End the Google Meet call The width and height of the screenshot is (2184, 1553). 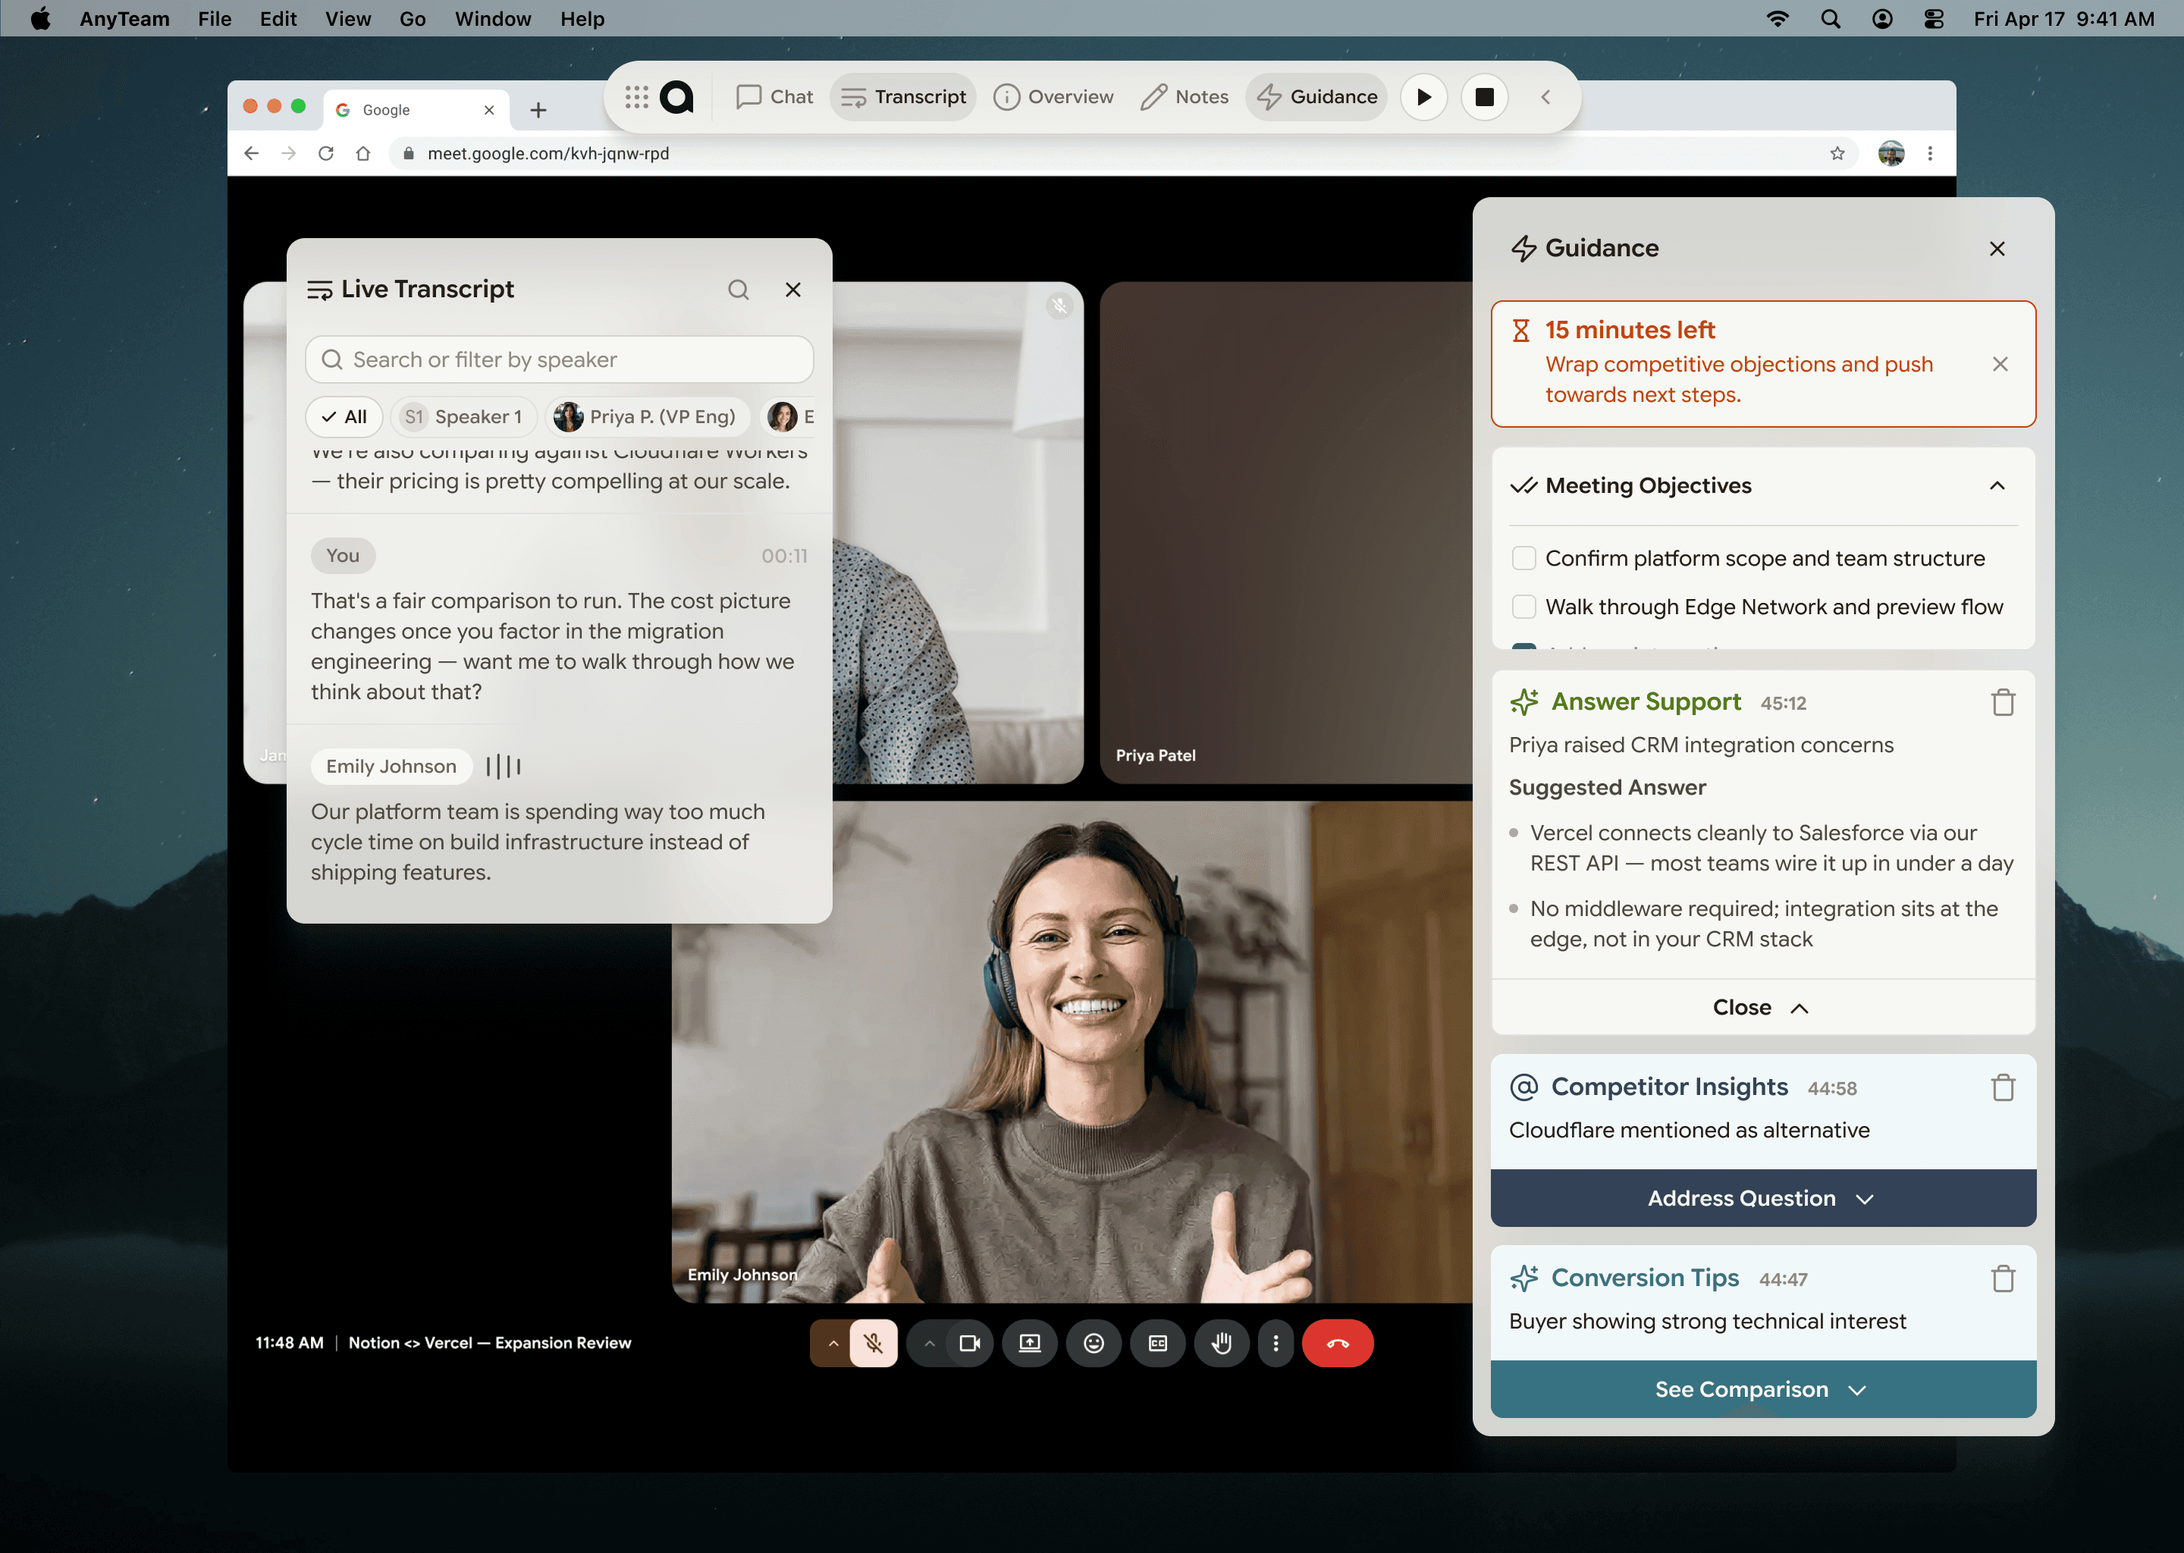click(x=1338, y=1343)
